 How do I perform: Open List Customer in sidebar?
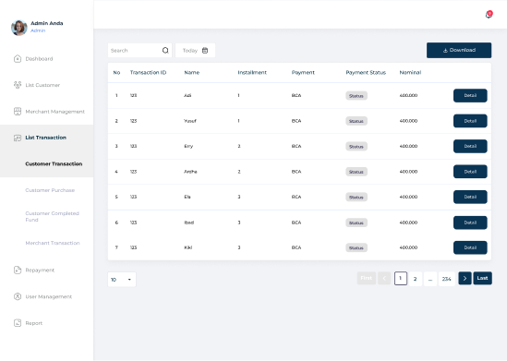[x=42, y=85]
